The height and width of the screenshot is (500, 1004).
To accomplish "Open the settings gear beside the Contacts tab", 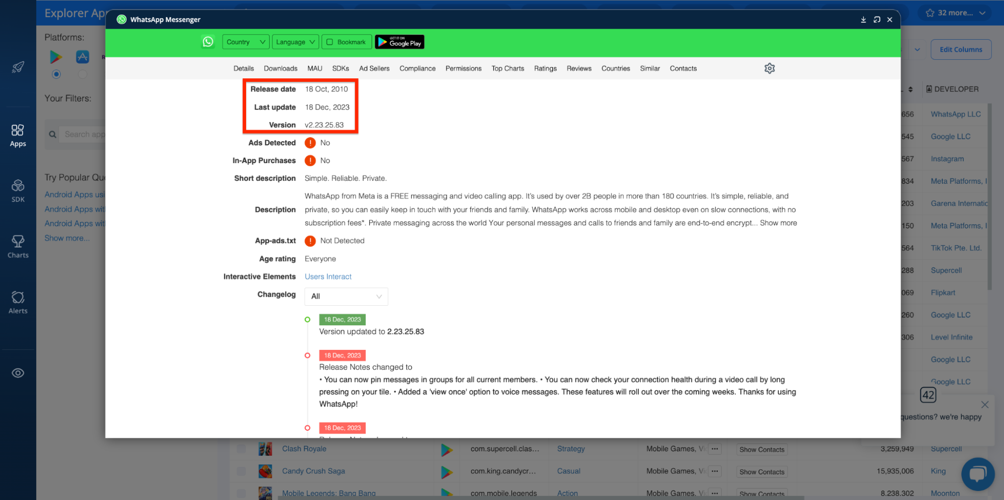I will click(769, 68).
